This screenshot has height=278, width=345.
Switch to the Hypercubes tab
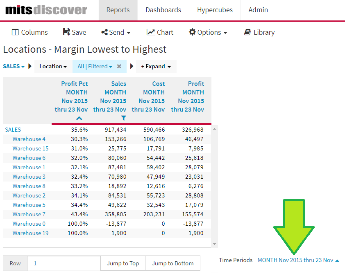pos(215,10)
